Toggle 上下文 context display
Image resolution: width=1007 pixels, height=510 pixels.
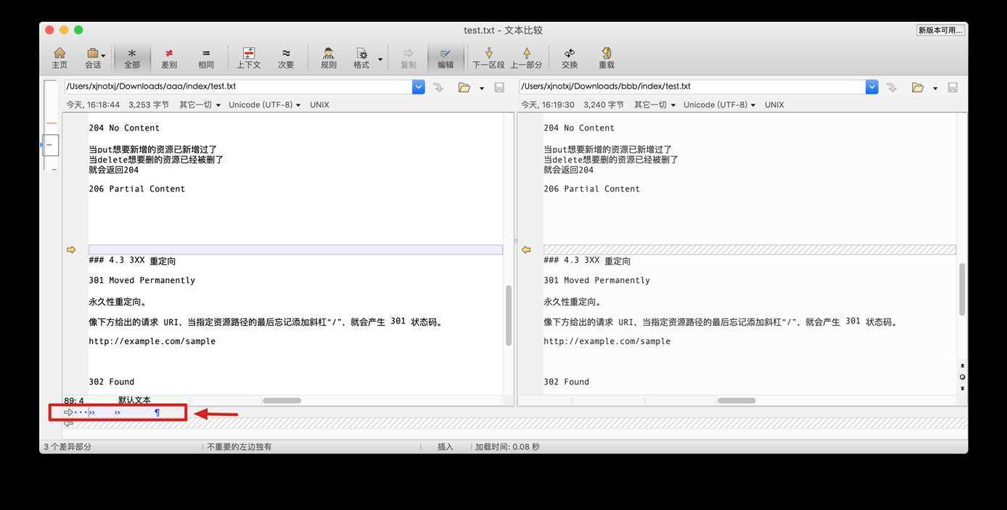click(x=249, y=57)
